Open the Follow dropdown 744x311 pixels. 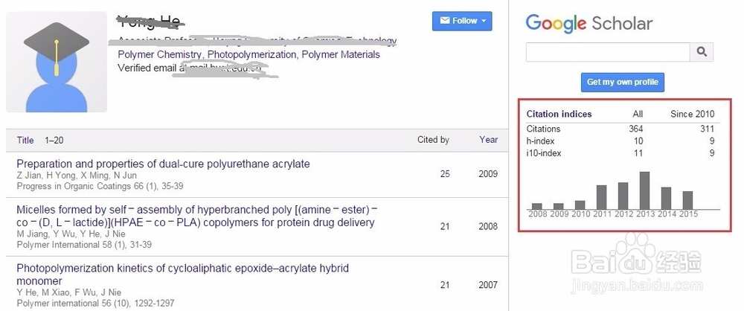point(462,21)
